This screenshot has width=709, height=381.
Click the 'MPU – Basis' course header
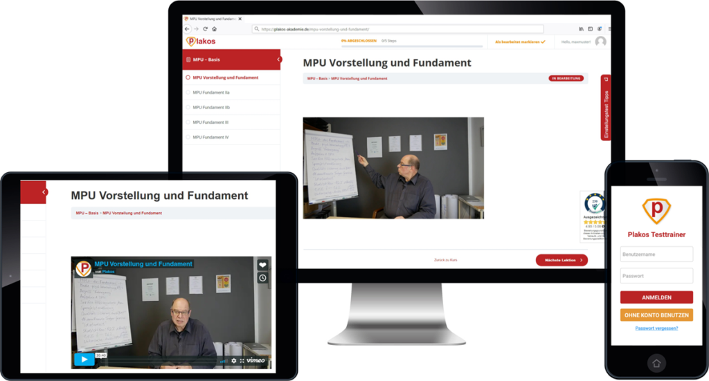coord(231,59)
